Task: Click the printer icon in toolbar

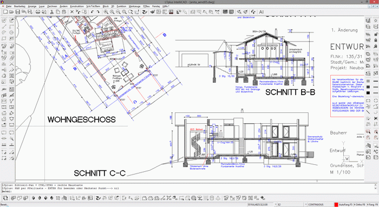Action: pyautogui.click(x=38, y=12)
